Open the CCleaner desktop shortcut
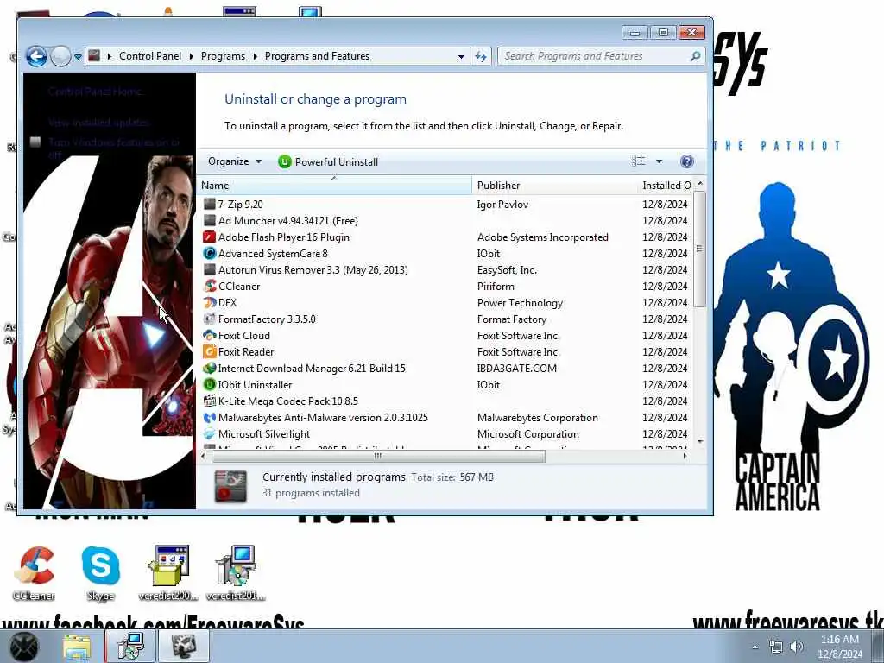Viewport: 884px width, 663px height. coord(34,572)
